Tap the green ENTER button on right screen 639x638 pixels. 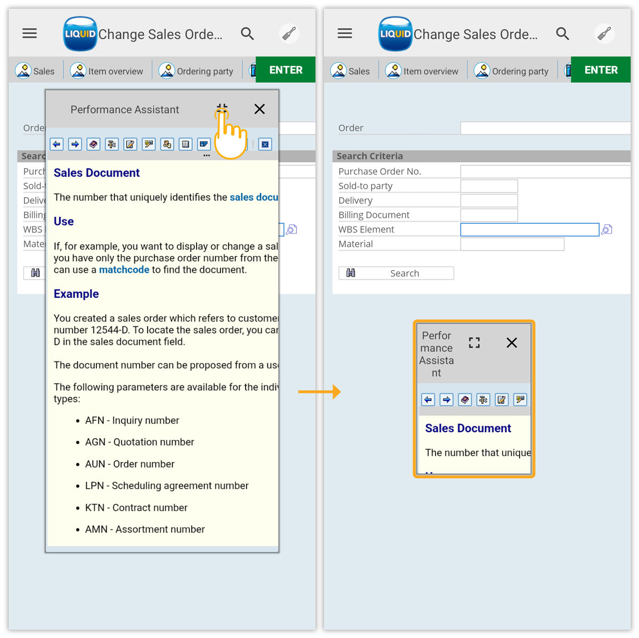point(601,70)
